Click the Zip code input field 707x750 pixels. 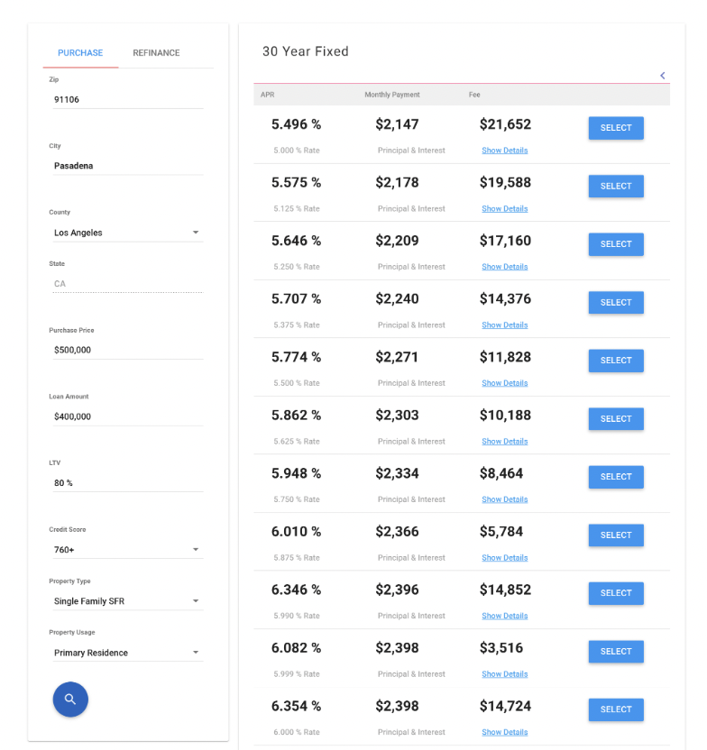click(126, 99)
